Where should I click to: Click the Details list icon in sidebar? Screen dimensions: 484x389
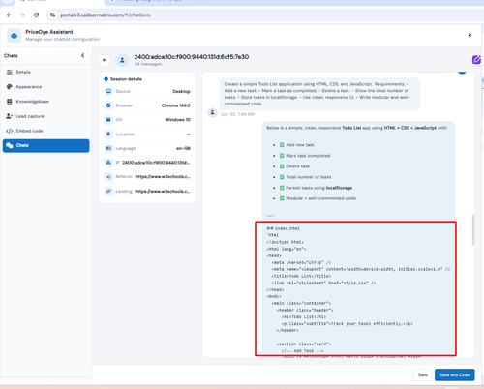click(10, 72)
